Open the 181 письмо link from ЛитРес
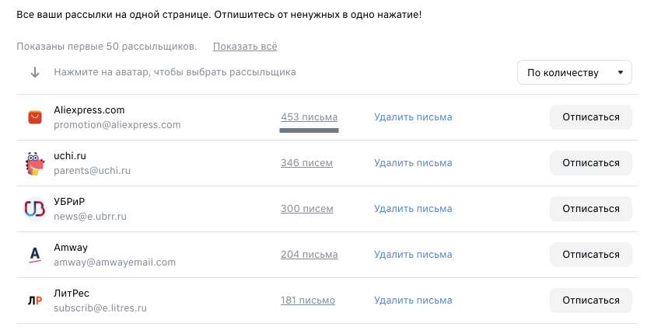Viewport: 654px width, 330px height. click(308, 300)
